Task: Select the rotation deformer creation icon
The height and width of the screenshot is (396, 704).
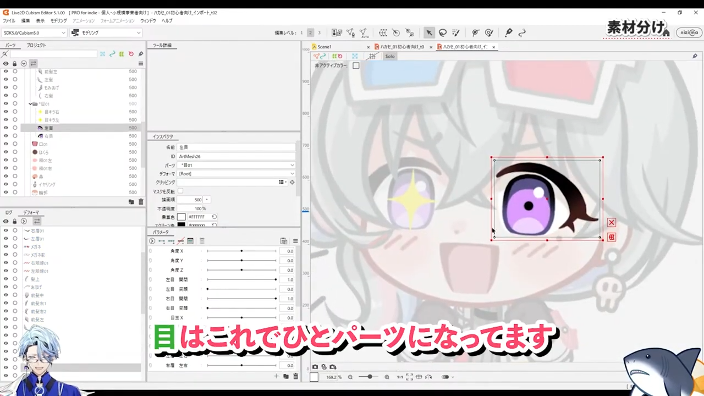Action: (x=396, y=32)
